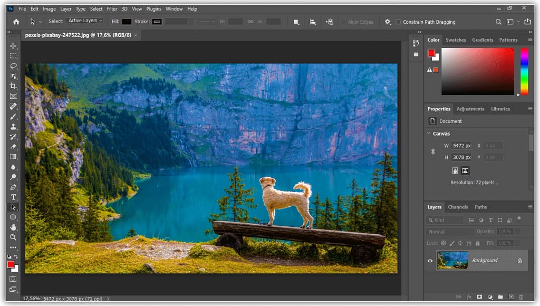Image resolution: width=540 pixels, height=306 pixels.
Task: Select the Rectangular Marquee tool
Action: [x=13, y=56]
